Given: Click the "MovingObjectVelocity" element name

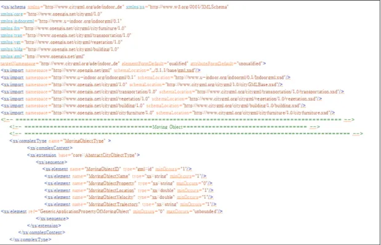Looking at the screenshot, I should 111,198.
